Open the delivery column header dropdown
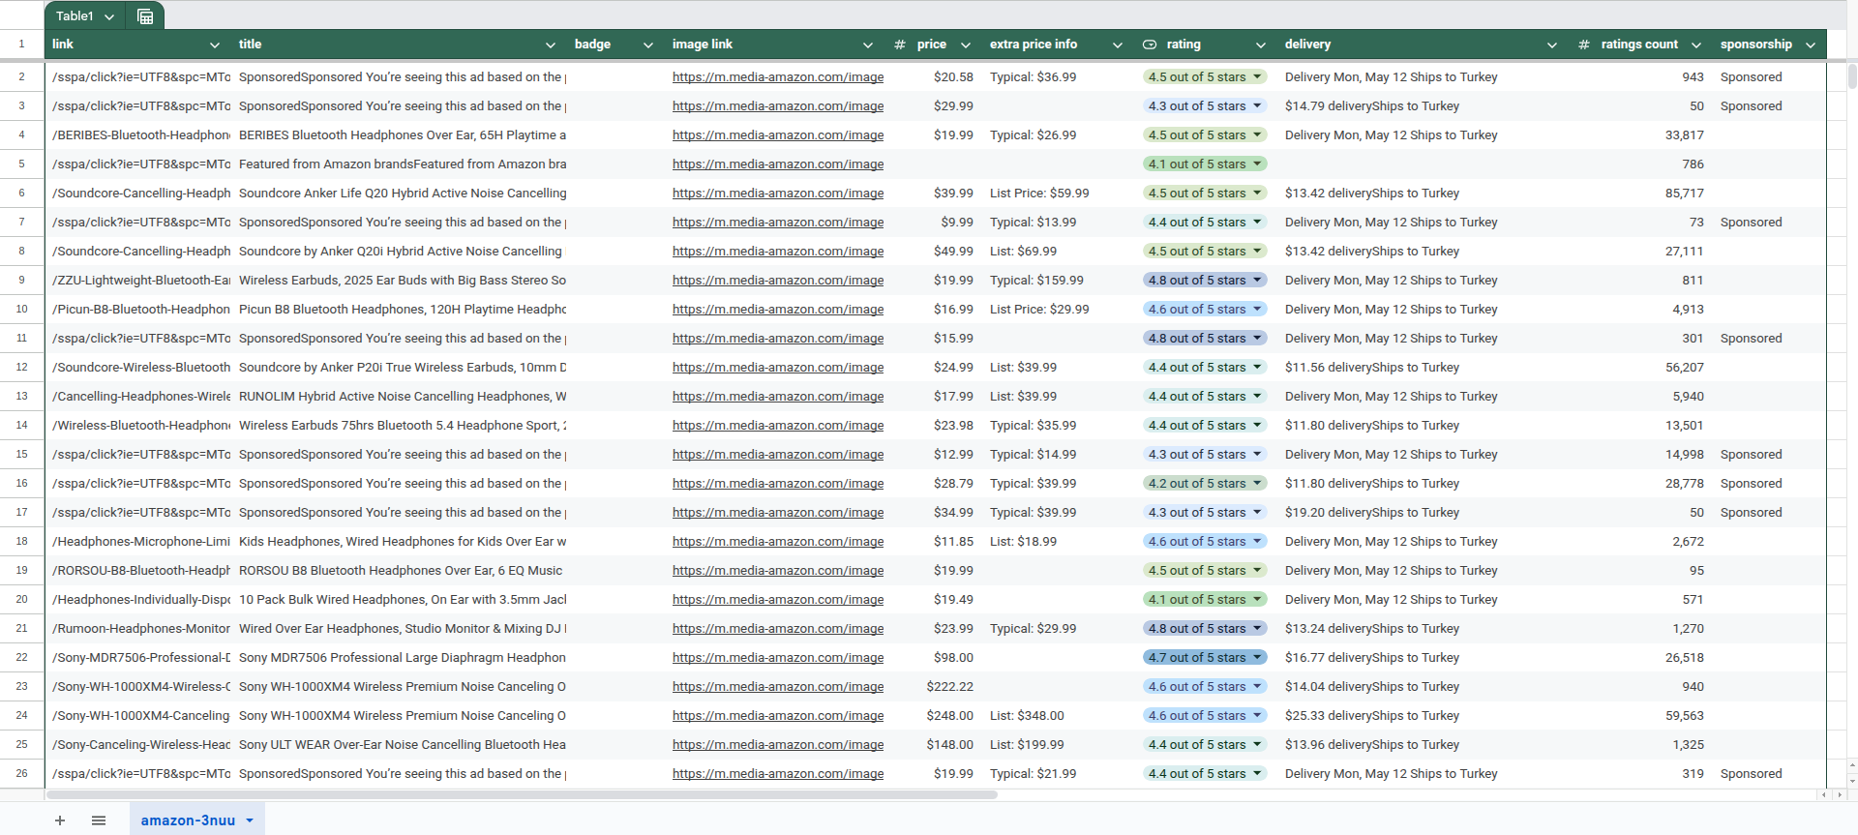Screen dimensions: 1858x835 click(x=1551, y=45)
